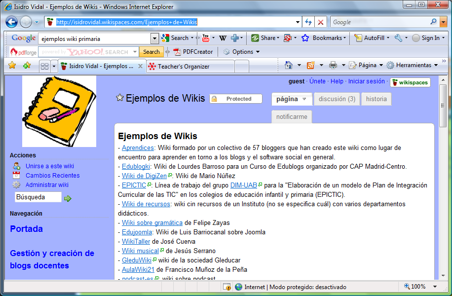
Task: Click the RSS feed icon in the command bar
Action: pyautogui.click(x=309, y=65)
